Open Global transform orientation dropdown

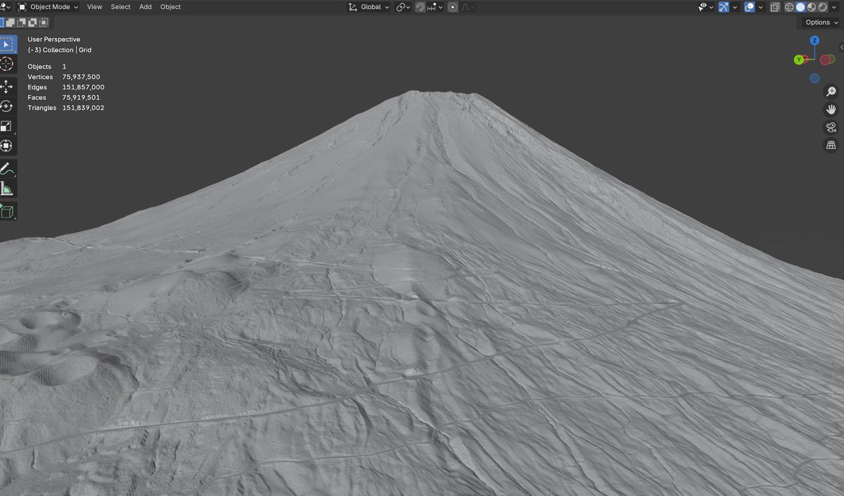click(369, 7)
